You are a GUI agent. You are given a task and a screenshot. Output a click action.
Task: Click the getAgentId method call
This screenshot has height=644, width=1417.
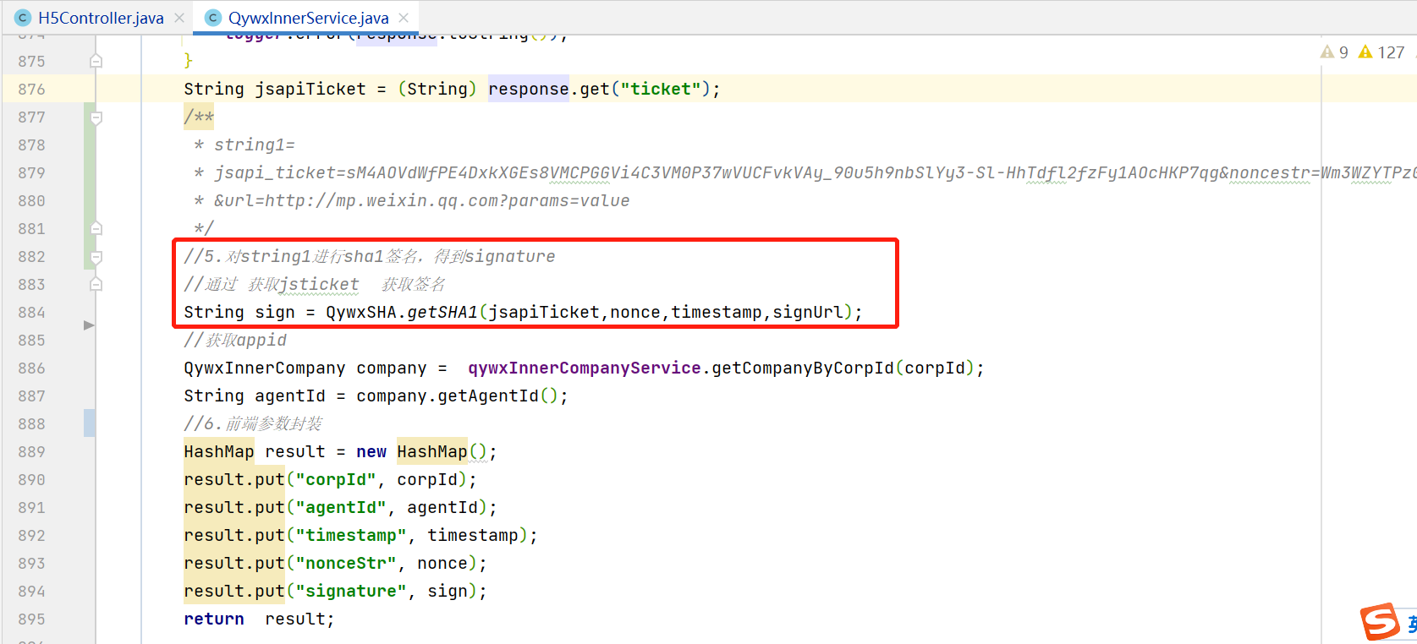(488, 396)
